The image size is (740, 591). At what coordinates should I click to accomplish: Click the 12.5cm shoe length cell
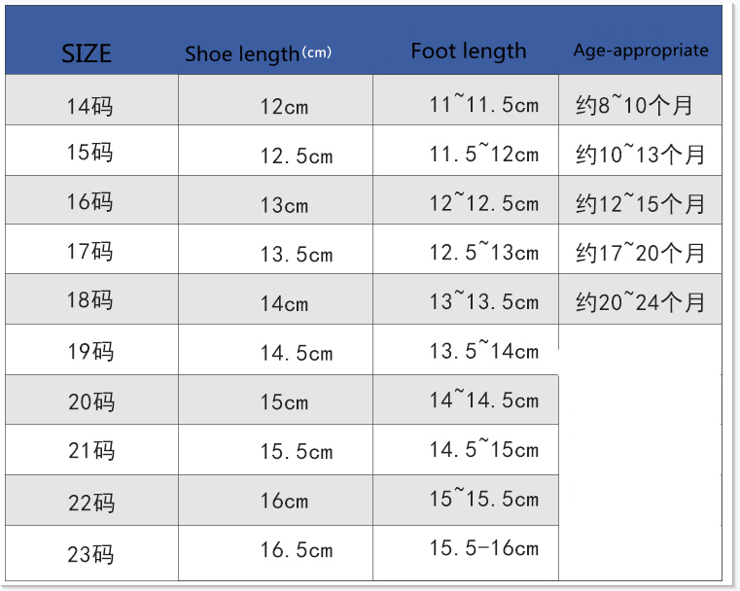click(296, 156)
